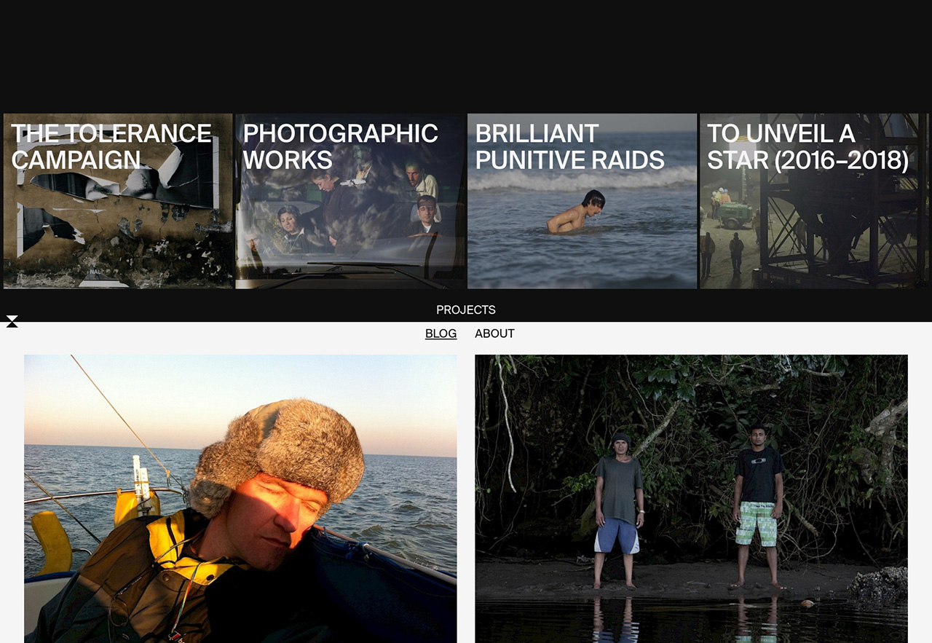
Task: Go to the BLOG page
Action: click(441, 334)
